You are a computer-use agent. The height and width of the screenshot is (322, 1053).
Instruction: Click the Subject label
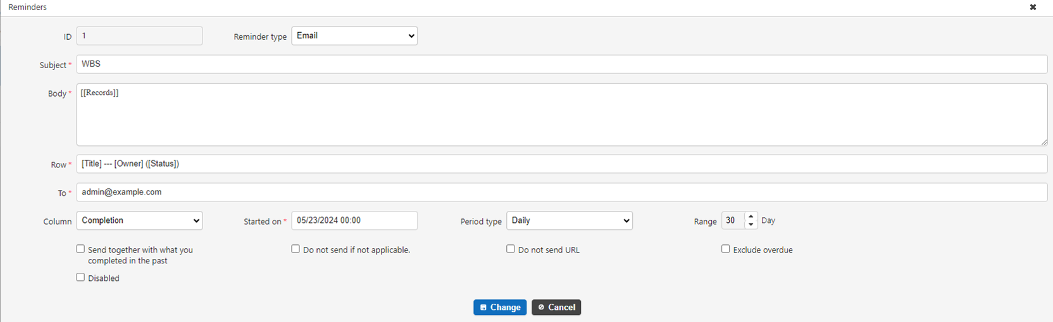pyautogui.click(x=53, y=65)
